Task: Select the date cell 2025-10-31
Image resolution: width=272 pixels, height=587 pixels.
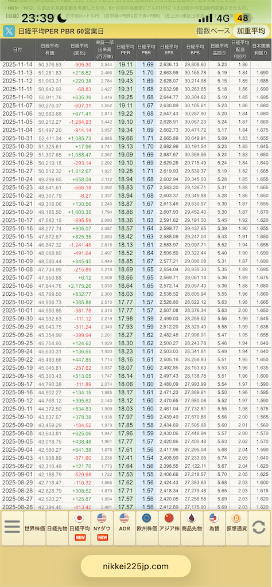Action: click(x=18, y=138)
